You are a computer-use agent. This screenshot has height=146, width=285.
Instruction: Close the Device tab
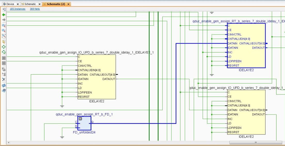pyautogui.click(x=18, y=4)
